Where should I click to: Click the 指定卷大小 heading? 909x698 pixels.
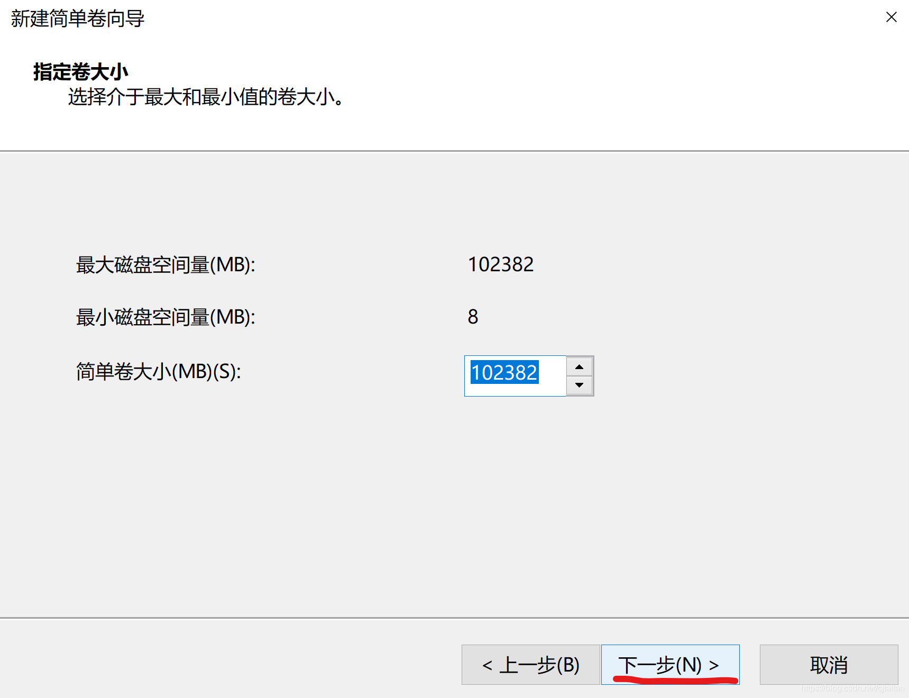(x=81, y=72)
